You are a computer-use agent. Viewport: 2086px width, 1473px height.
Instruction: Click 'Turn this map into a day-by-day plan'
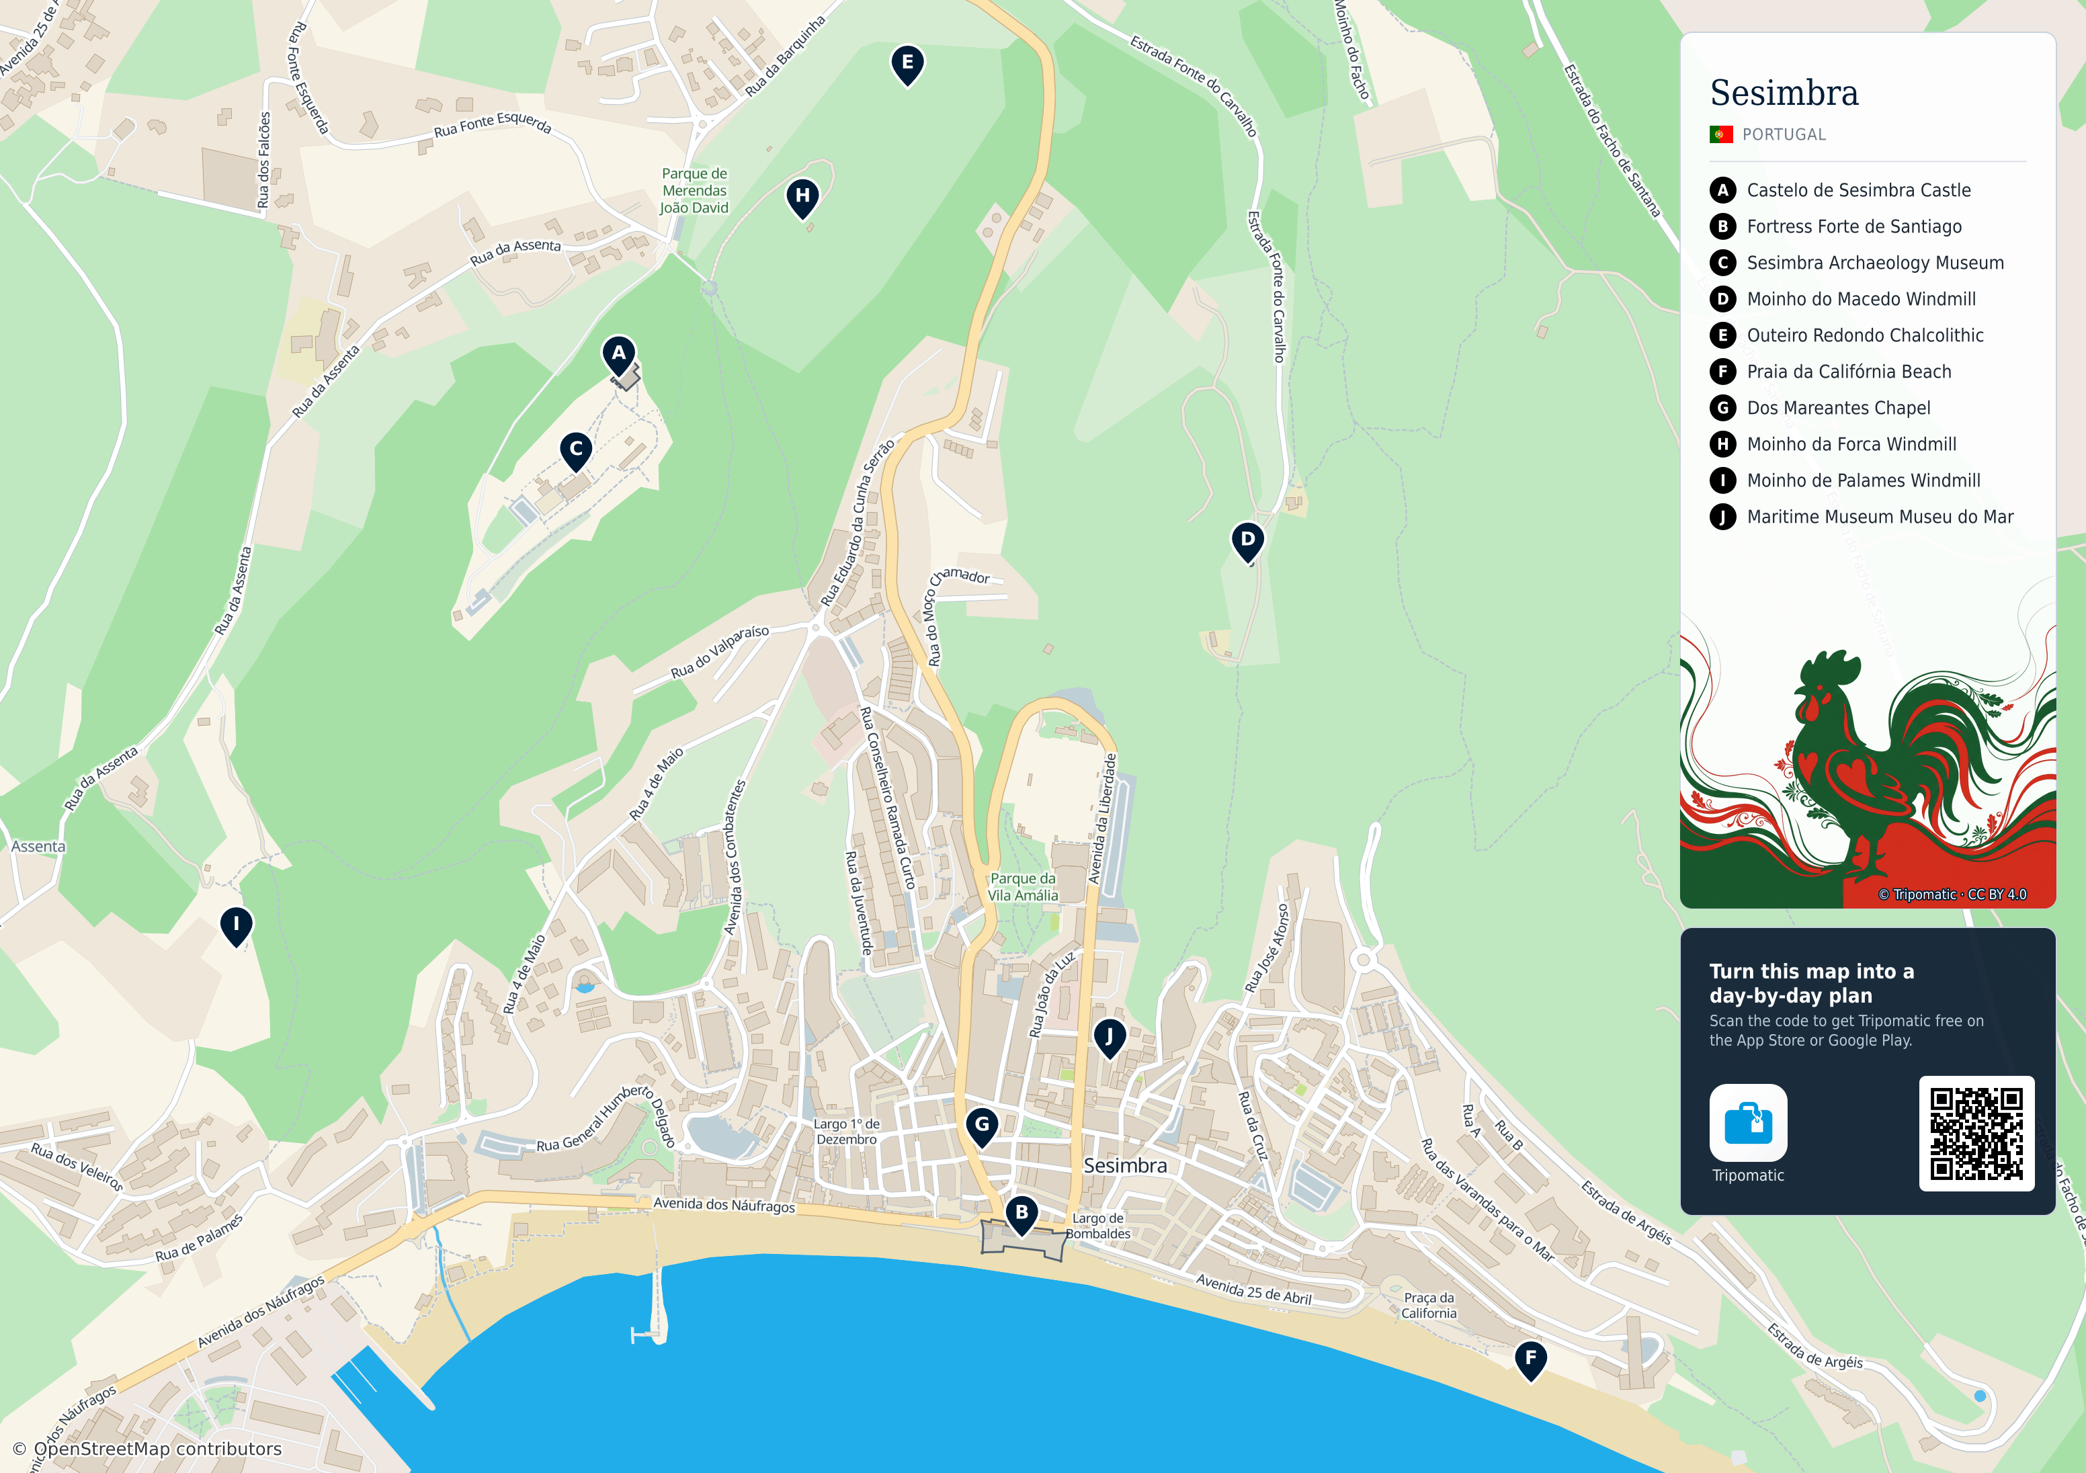tap(1812, 983)
